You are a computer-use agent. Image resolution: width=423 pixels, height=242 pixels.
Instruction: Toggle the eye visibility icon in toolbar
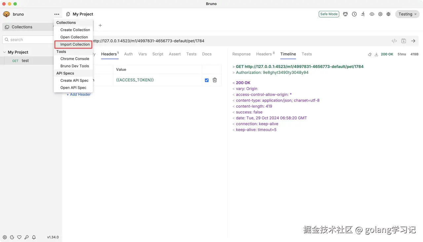372,14
